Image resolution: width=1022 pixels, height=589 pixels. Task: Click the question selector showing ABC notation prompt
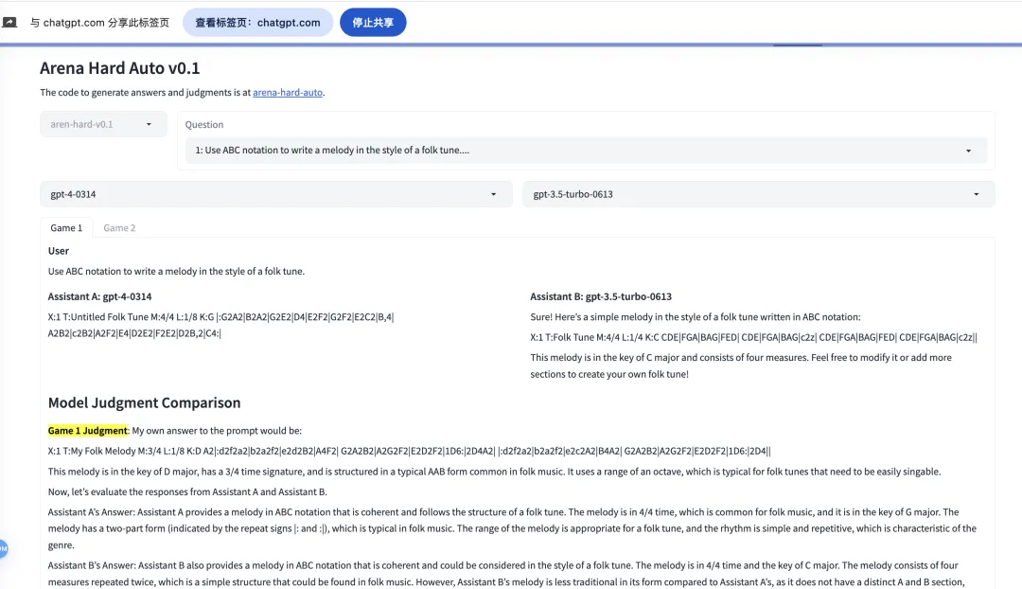(x=586, y=150)
